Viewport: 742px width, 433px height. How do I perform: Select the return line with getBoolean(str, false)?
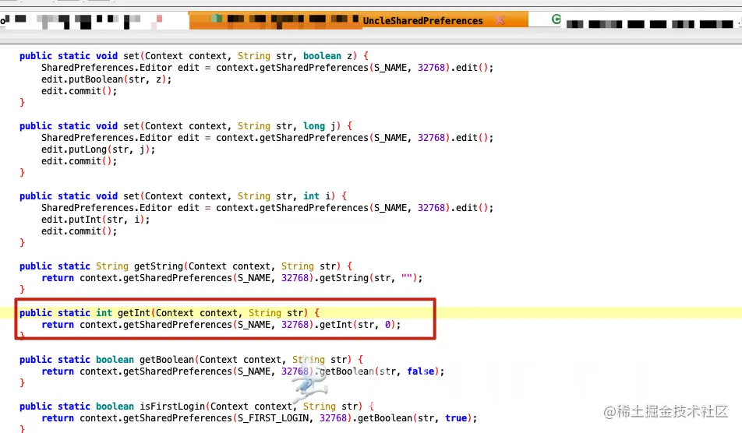pos(242,371)
